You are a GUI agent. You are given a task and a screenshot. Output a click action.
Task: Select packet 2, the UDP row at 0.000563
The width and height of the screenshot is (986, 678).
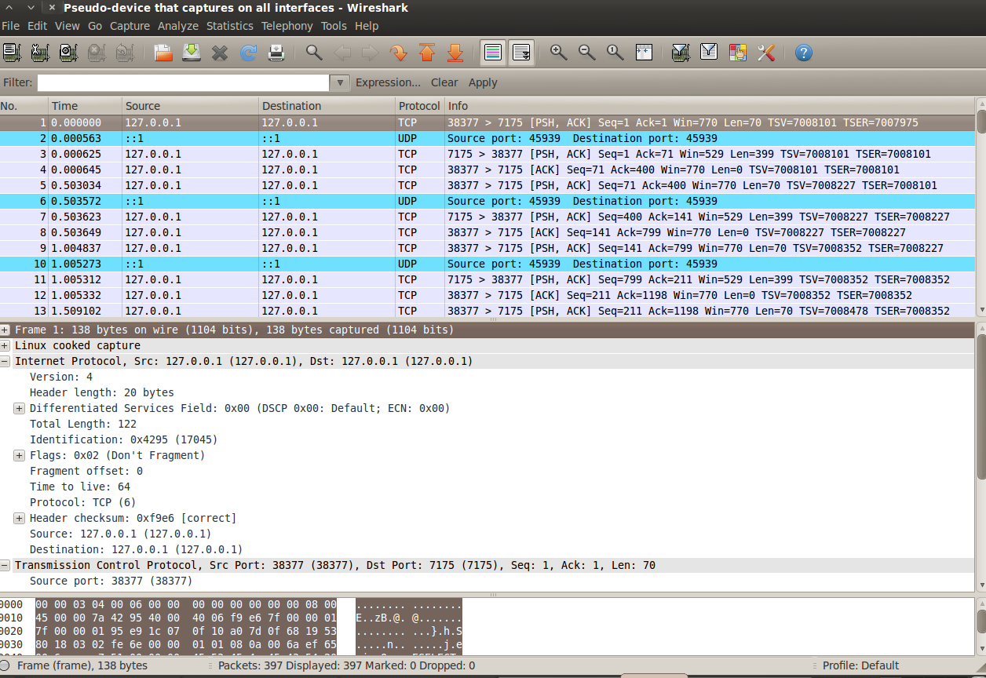click(x=488, y=138)
